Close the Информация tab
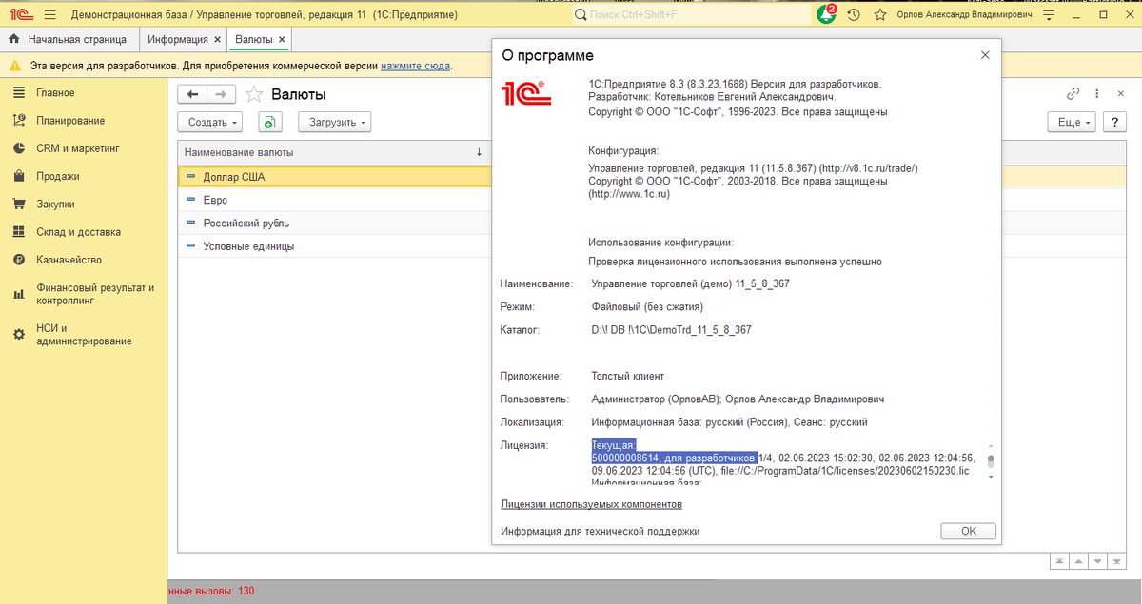This screenshot has height=604, width=1142. (217, 39)
